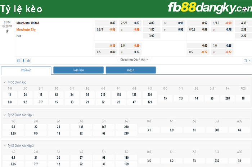Select correct score 4-3 odds 201
This screenshot has height=167, width=252.
click(x=150, y=95)
